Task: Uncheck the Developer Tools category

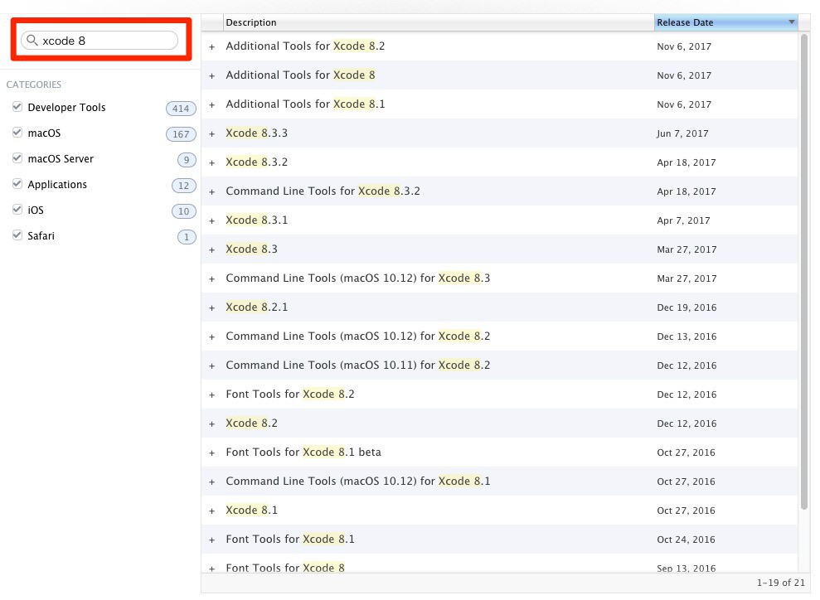Action: pyautogui.click(x=17, y=107)
